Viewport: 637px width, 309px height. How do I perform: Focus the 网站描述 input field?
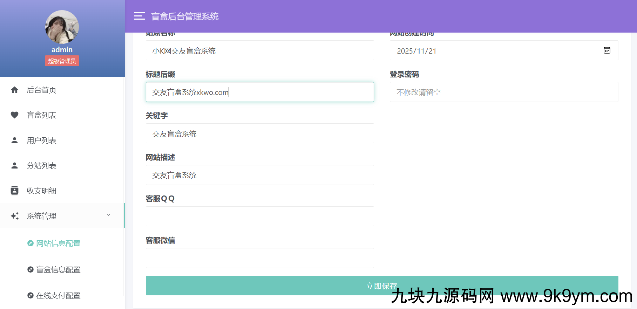pos(260,175)
